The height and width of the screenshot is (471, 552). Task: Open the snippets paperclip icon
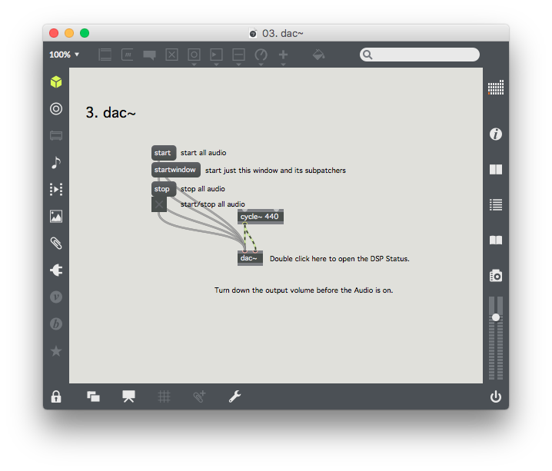(x=56, y=243)
